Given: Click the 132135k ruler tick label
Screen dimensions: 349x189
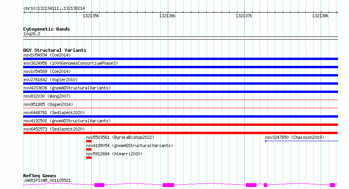Looking at the screenshot, I should click(x=91, y=16).
